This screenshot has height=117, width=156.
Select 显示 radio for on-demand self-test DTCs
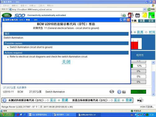(x=112, y=100)
